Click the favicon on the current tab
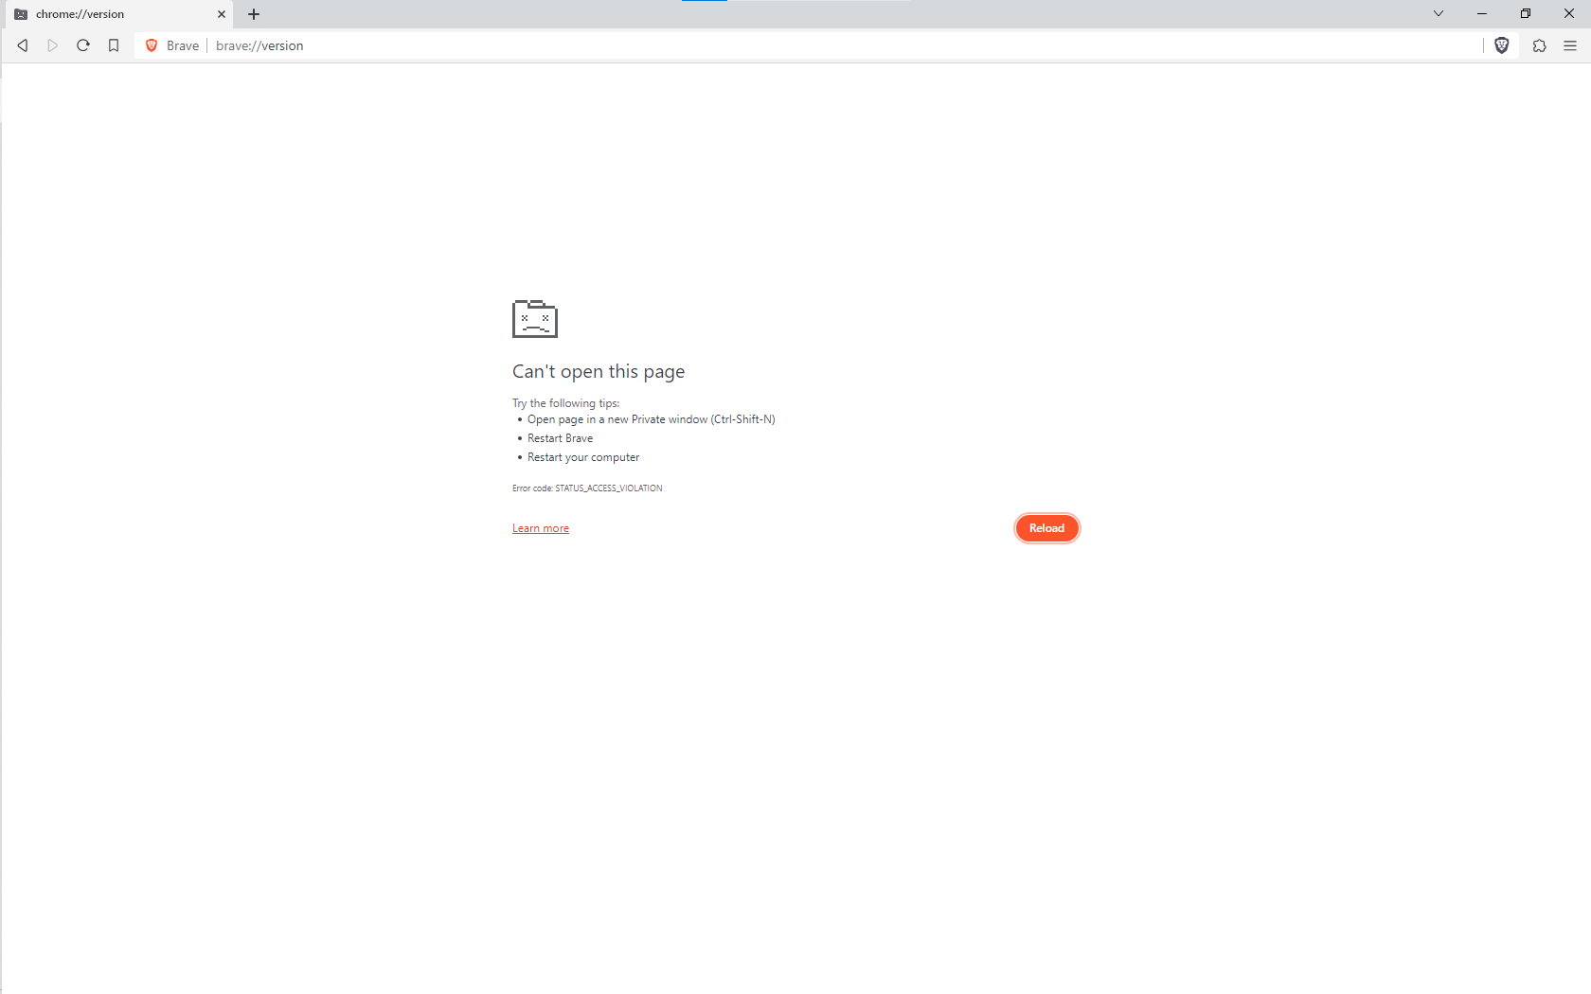Image resolution: width=1591 pixels, height=994 pixels. [20, 14]
